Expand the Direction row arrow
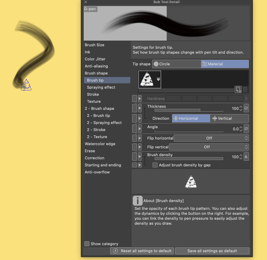This screenshot has width=267, height=260. point(140,118)
